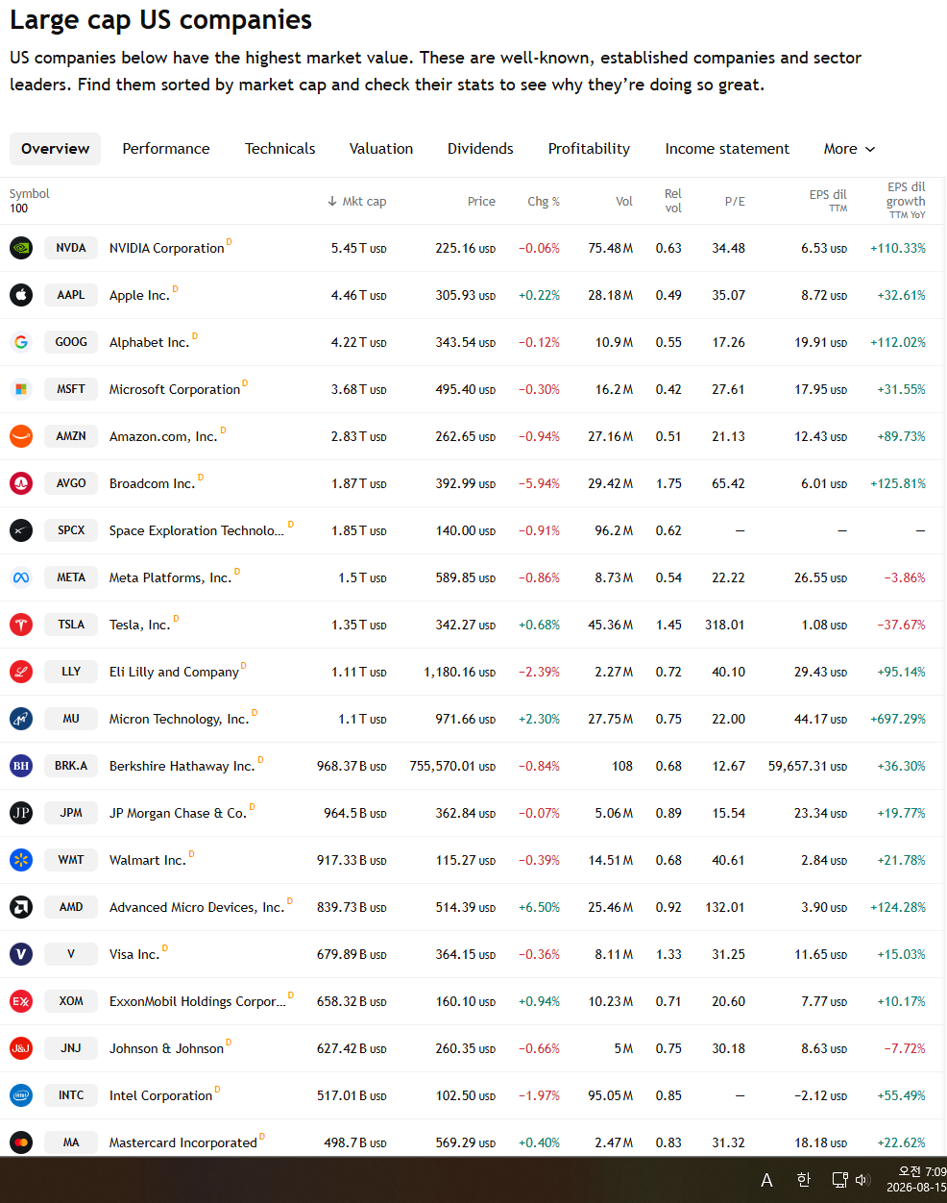Image resolution: width=947 pixels, height=1203 pixels.
Task: Click the +697.29% EPS growth value
Action: pyautogui.click(x=898, y=719)
